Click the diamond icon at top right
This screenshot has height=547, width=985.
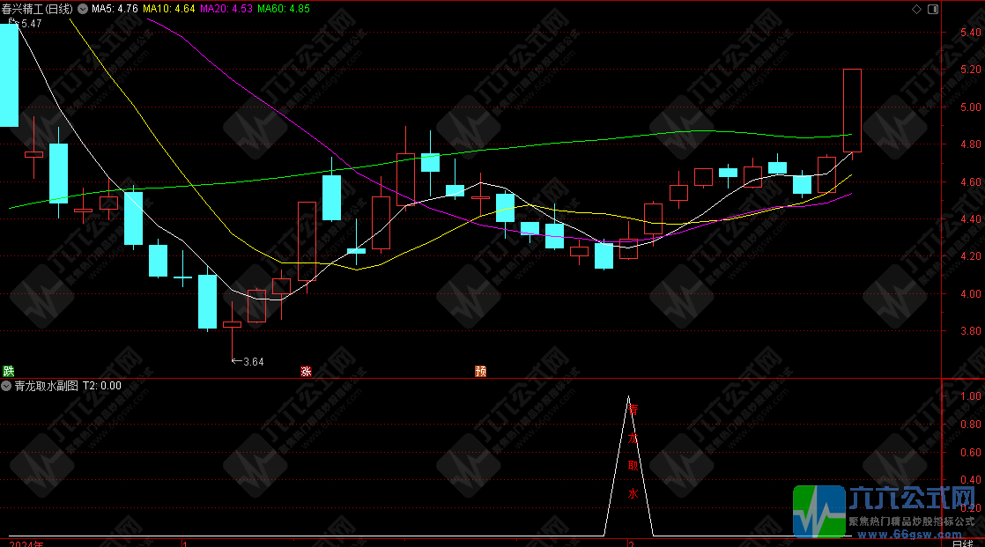[916, 9]
